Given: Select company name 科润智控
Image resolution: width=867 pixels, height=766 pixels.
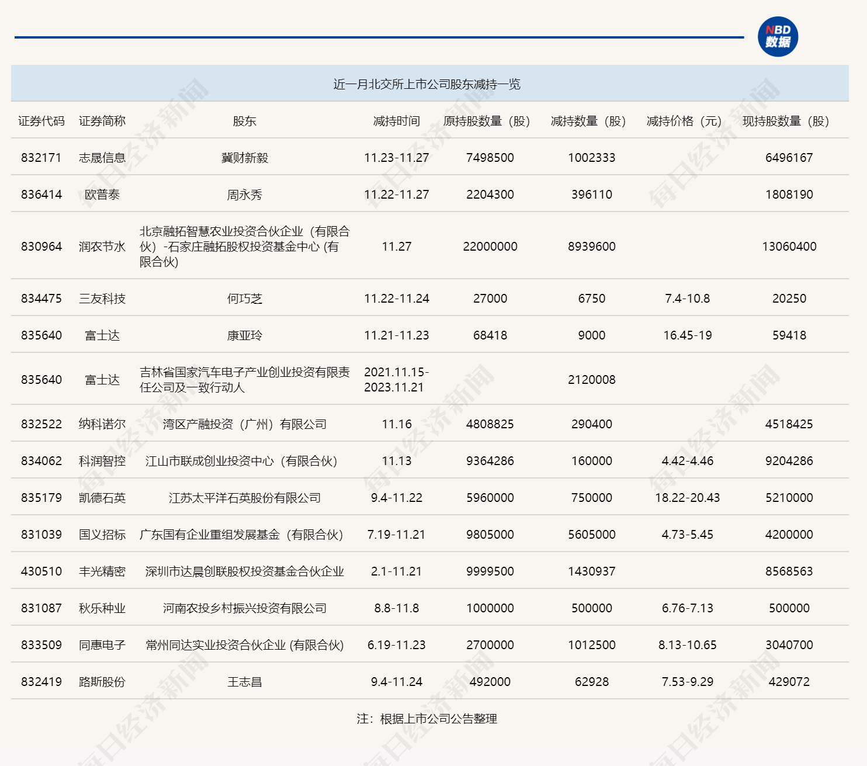Looking at the screenshot, I should tap(102, 461).
